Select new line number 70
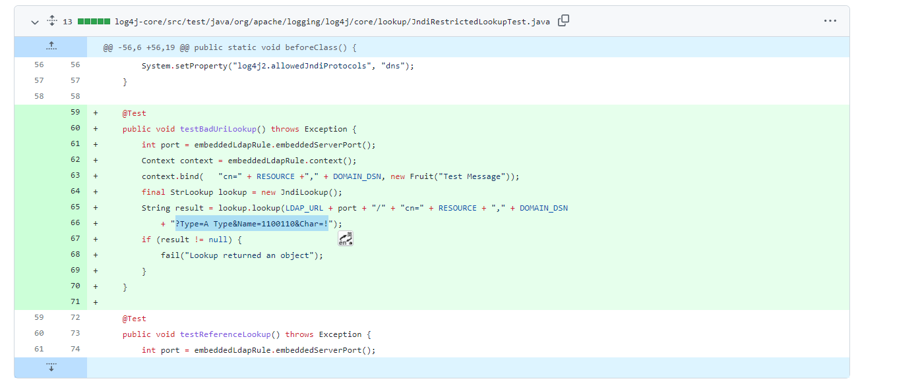920x387 pixels. 75,286
